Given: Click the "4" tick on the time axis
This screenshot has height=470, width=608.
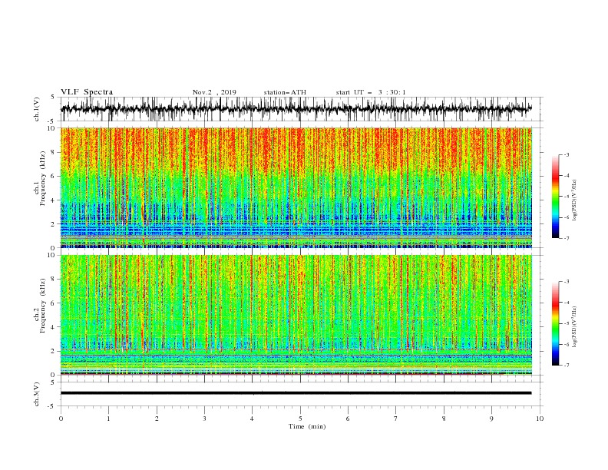Looking at the screenshot, I should coord(252,419).
